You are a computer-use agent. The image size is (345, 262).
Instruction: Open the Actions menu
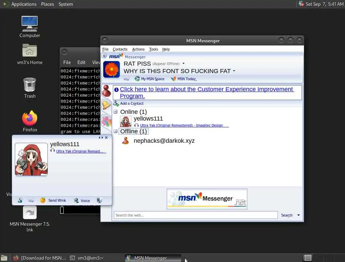click(138, 49)
